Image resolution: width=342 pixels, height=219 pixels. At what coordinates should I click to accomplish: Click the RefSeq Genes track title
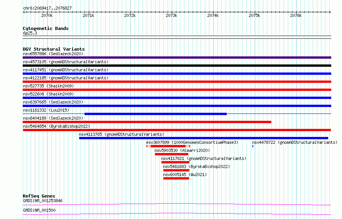click(x=39, y=196)
